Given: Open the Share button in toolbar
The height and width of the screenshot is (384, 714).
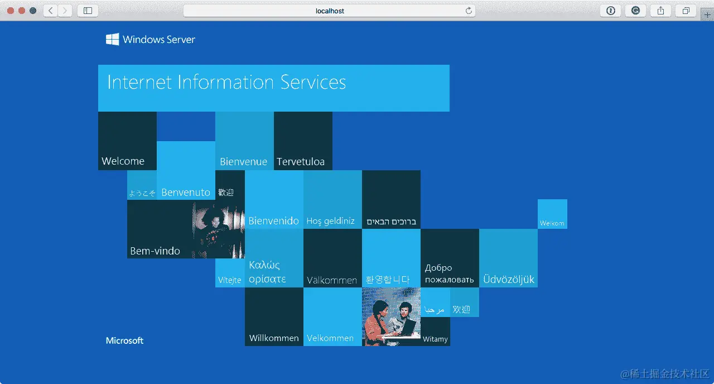Looking at the screenshot, I should 660,11.
